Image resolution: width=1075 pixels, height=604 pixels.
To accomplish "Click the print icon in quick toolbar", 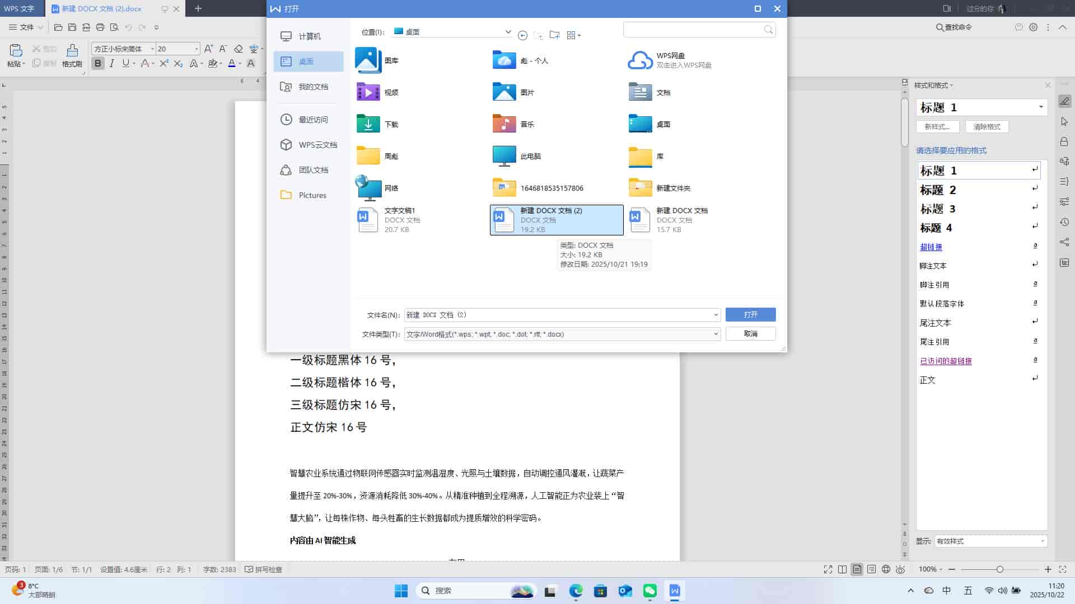I will 100,27.
